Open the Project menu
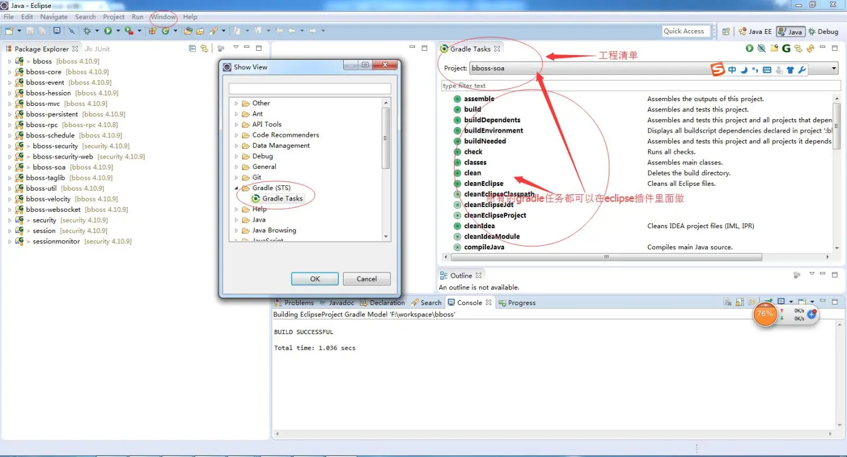Screen dimensions: 847x457 click(x=114, y=17)
